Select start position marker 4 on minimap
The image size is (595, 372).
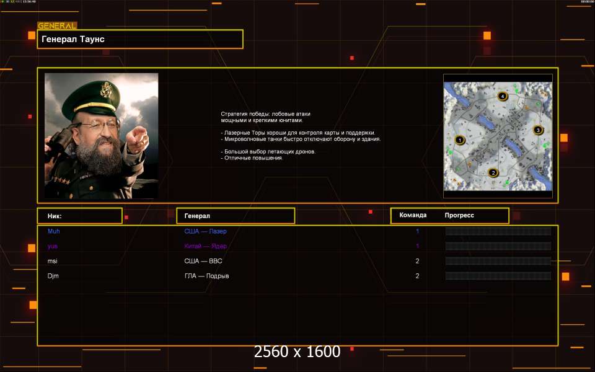pyautogui.click(x=503, y=96)
